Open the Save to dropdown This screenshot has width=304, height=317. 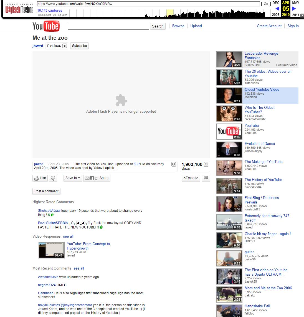pos(73,178)
